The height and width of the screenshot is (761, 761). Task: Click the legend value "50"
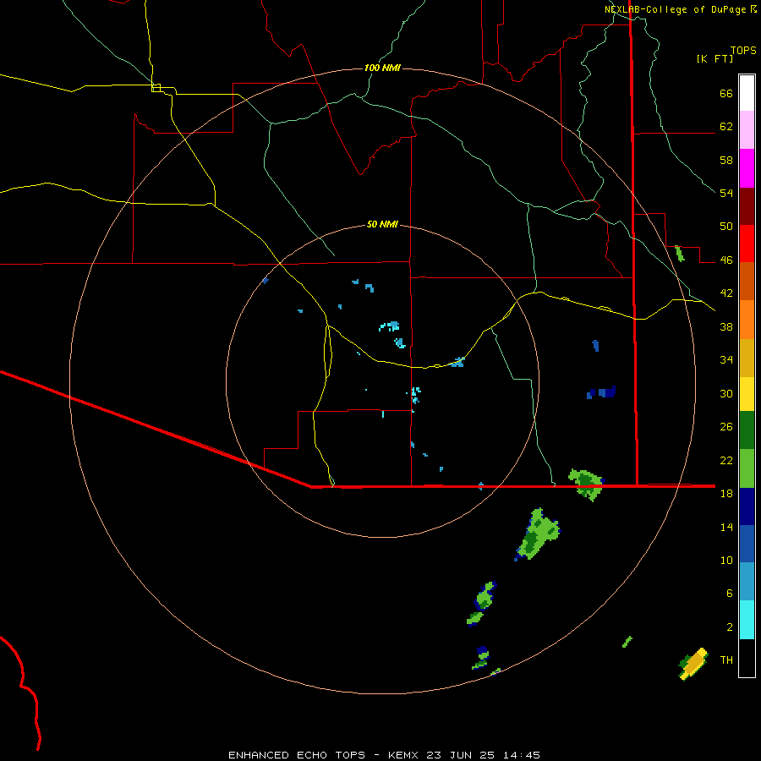click(x=726, y=227)
